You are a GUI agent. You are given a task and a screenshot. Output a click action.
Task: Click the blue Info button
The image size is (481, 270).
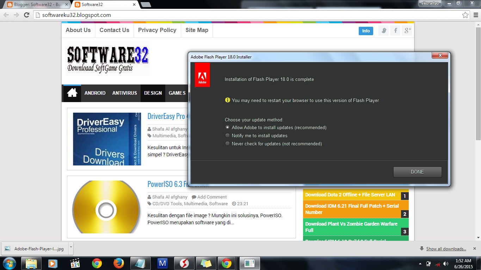click(366, 31)
